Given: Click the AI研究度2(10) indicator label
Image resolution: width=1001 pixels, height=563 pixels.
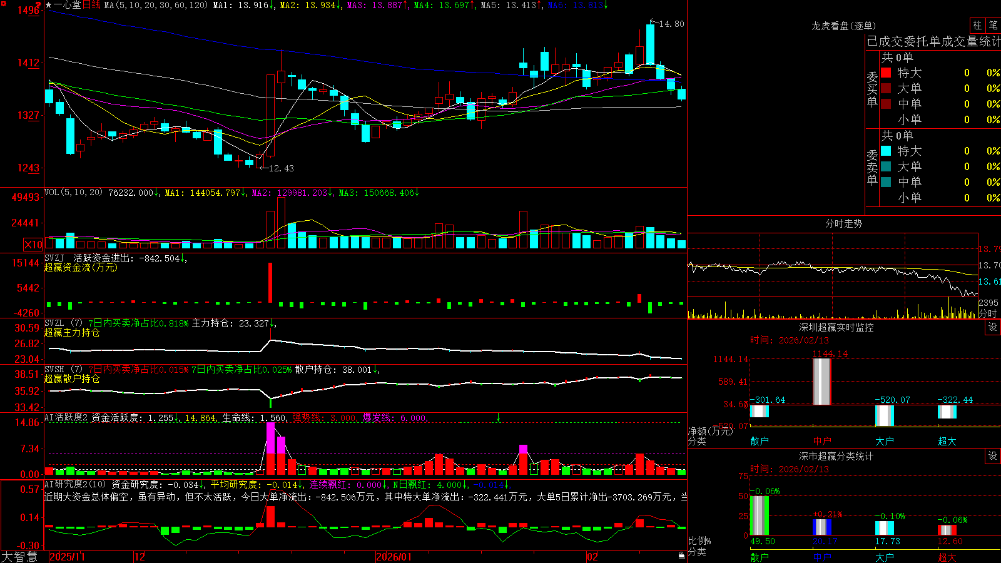Looking at the screenshot, I should 75,484.
